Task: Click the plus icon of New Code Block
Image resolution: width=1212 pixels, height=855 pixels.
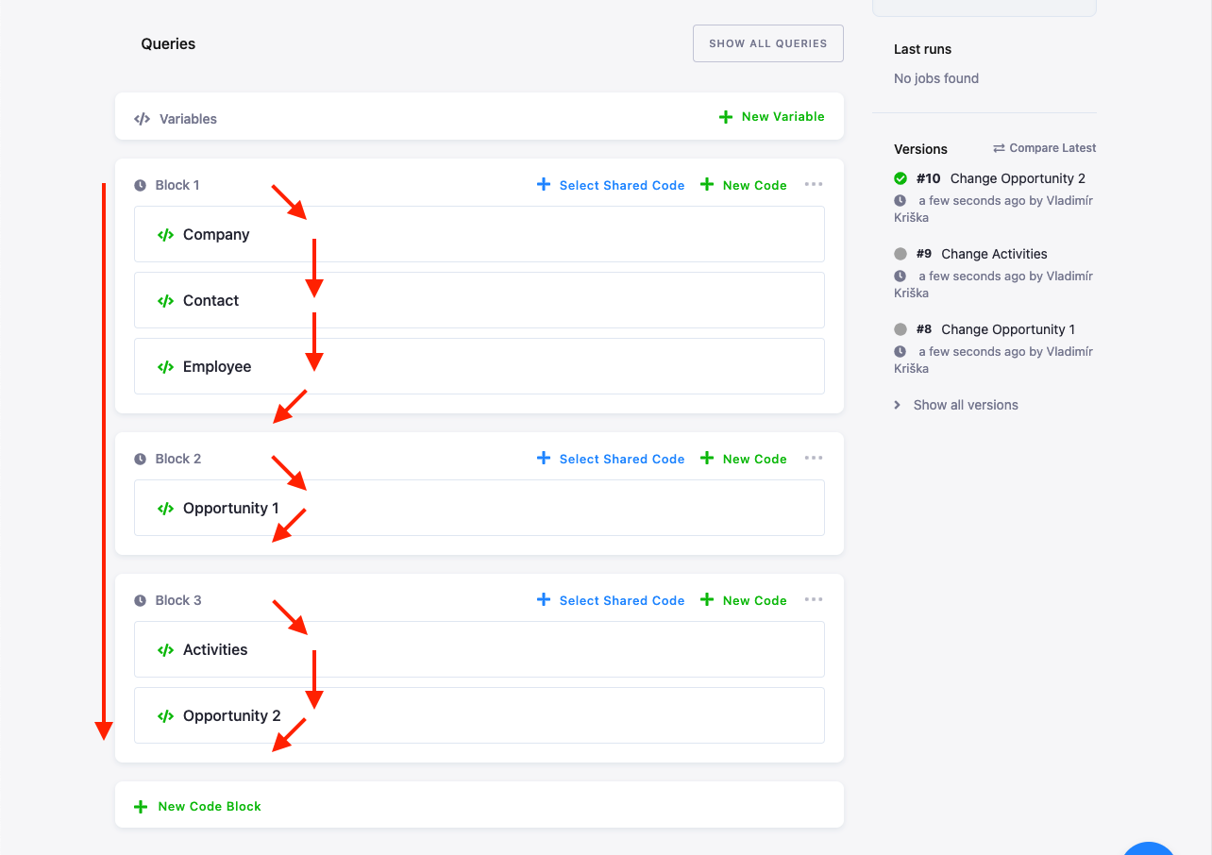Action: coord(141,807)
